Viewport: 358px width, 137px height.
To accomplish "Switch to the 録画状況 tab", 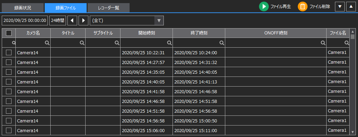I will click(23, 8).
